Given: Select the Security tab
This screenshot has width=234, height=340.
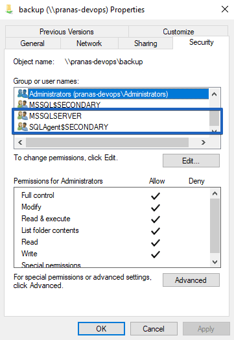Looking at the screenshot, I should pos(202,42).
